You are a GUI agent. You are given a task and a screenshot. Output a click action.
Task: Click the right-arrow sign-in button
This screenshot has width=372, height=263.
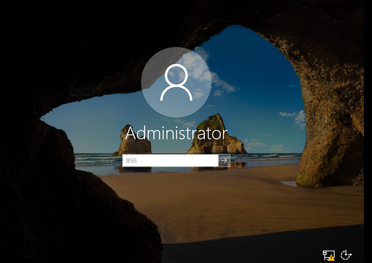pyautogui.click(x=224, y=161)
